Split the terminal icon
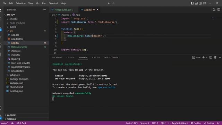Image resolution: width=222 pixels, height=125 pixels. click(211, 57)
